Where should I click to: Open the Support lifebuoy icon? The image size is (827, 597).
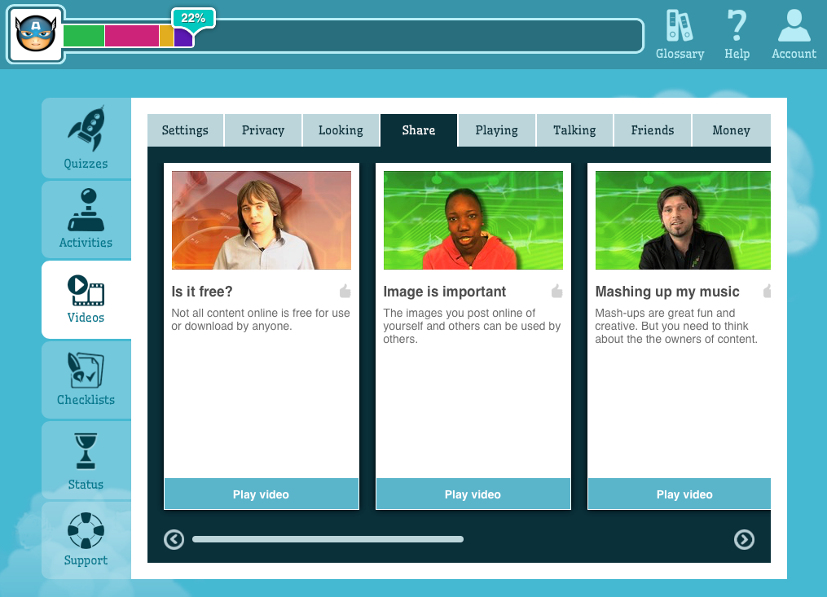[86, 530]
